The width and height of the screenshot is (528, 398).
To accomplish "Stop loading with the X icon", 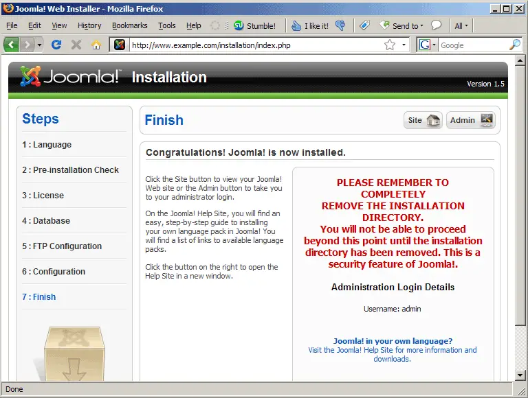I will (x=76, y=45).
